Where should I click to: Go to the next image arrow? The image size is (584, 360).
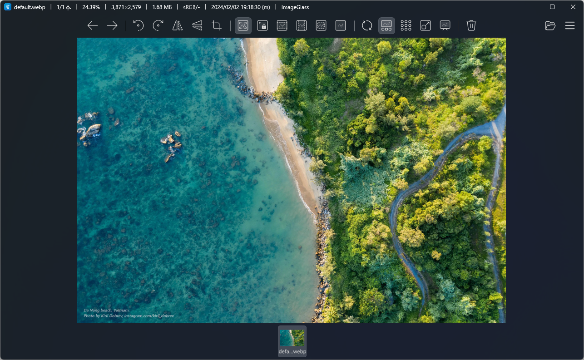(112, 26)
